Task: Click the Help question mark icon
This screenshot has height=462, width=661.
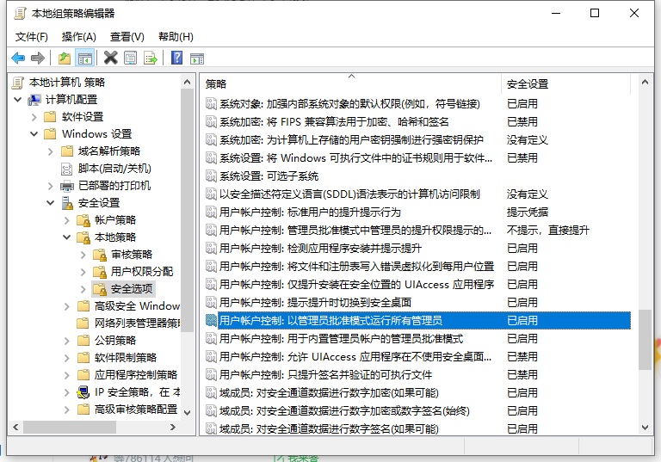Action: pos(176,58)
